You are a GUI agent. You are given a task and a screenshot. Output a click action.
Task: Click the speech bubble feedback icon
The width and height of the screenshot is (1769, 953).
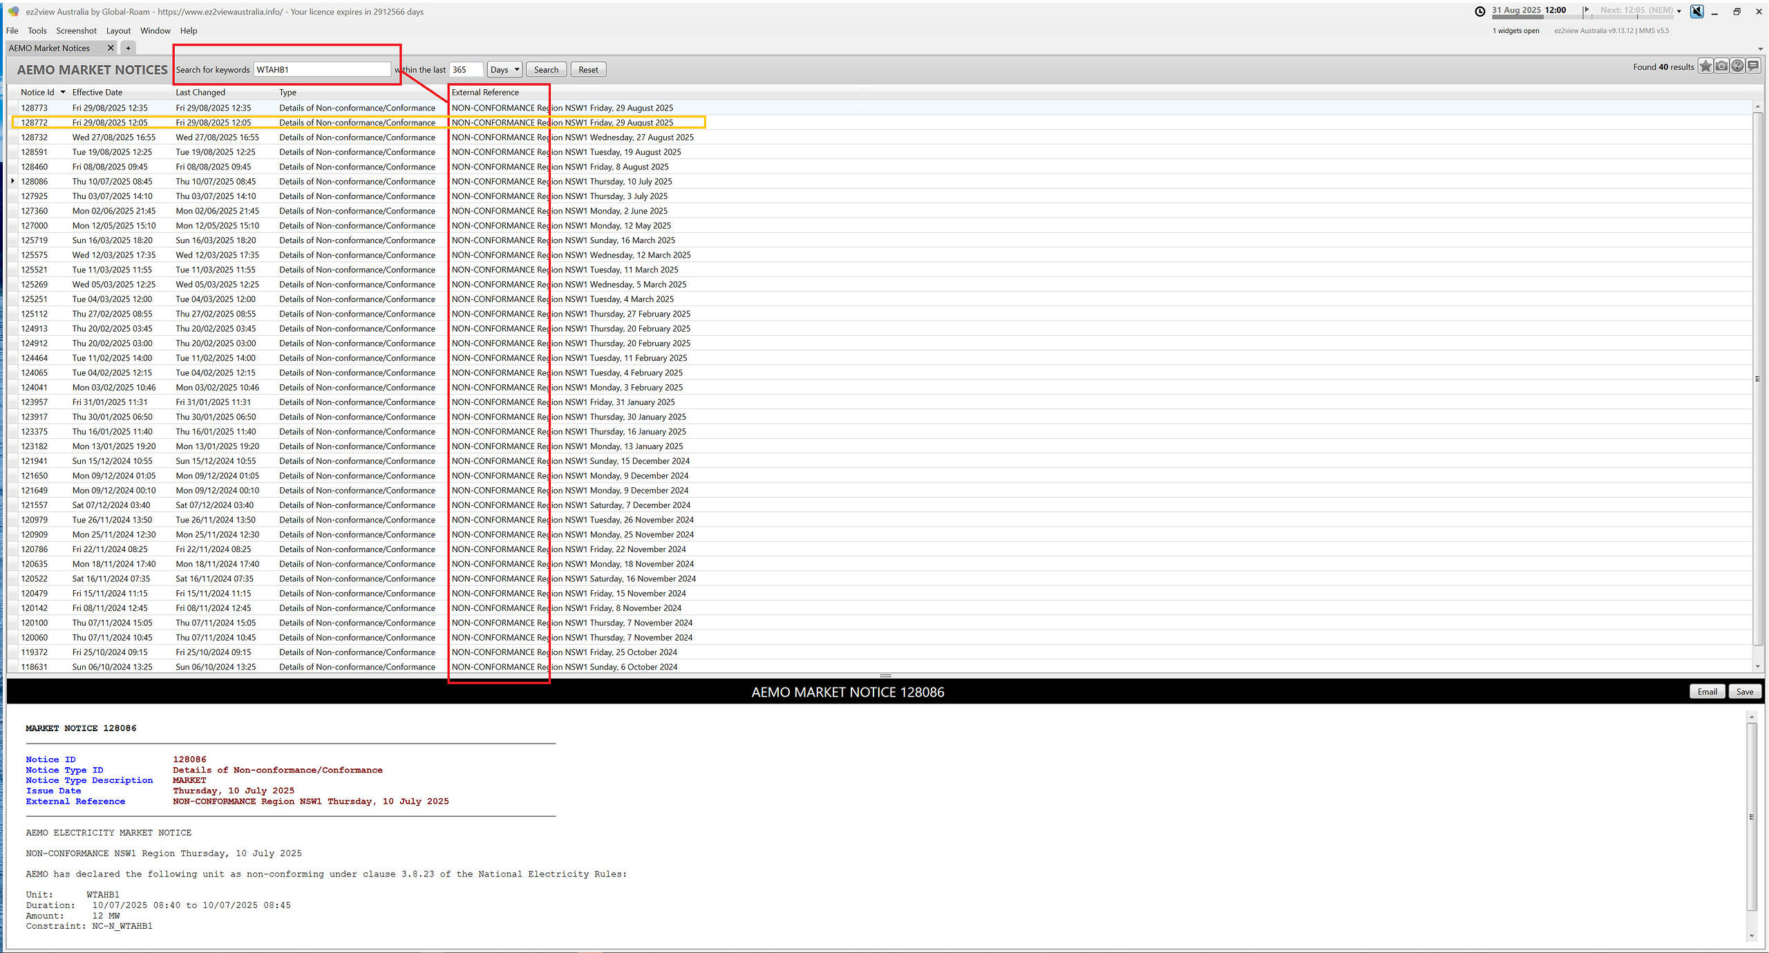point(1753,66)
